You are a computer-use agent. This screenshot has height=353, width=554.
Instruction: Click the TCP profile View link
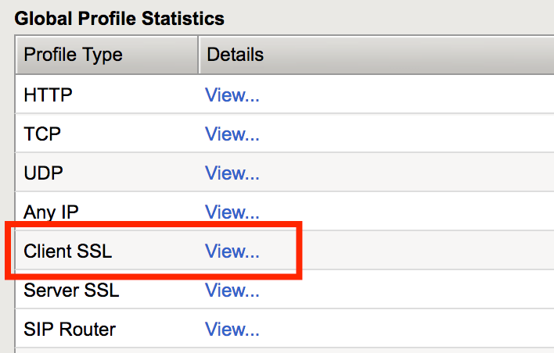[232, 134]
